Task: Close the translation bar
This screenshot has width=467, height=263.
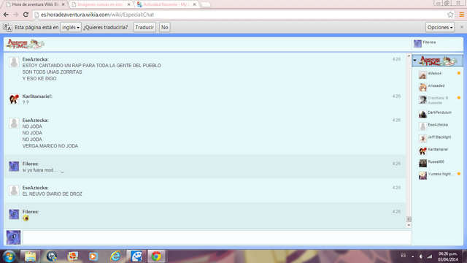Action: point(462,27)
